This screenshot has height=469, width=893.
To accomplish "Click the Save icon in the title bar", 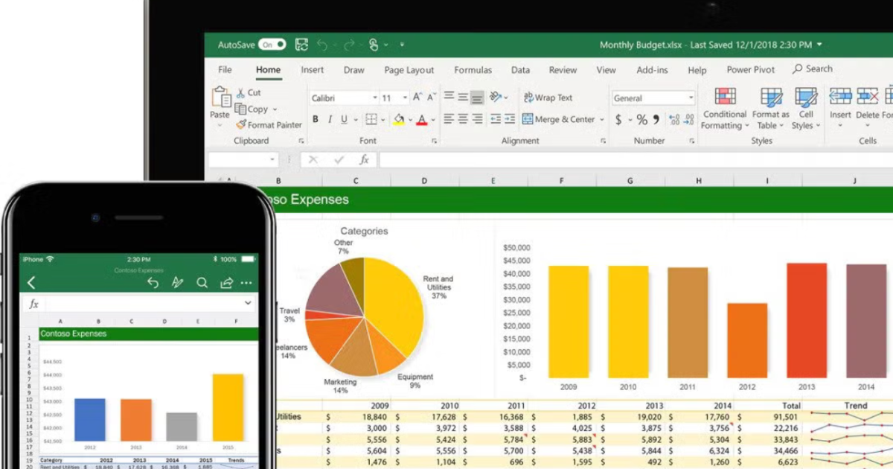I will coord(301,45).
